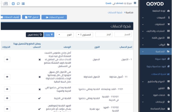Click the تحميل PDF button
This screenshot has height=112, width=172.
tap(31, 17)
